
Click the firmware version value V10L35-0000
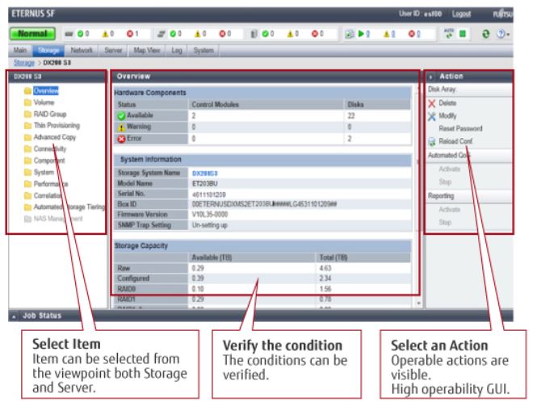[210, 215]
